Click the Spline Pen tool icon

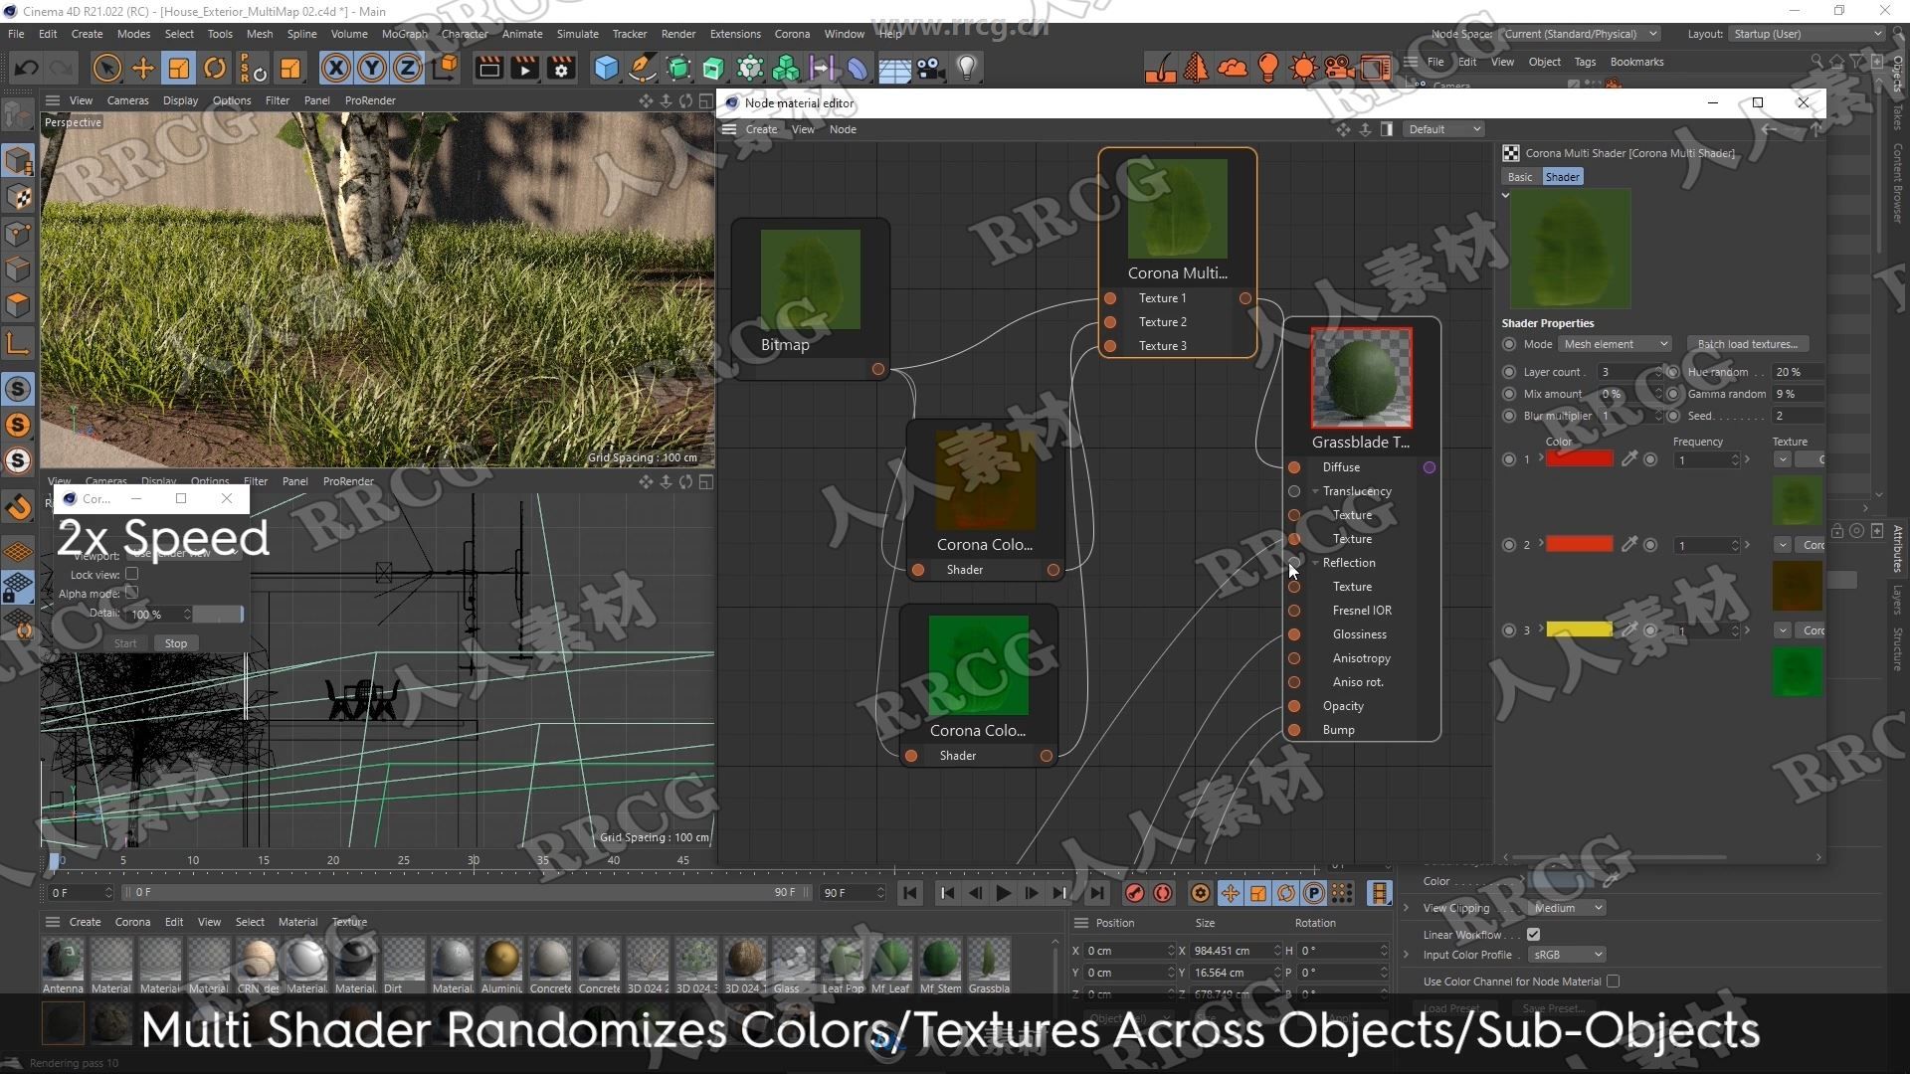pyautogui.click(x=643, y=68)
